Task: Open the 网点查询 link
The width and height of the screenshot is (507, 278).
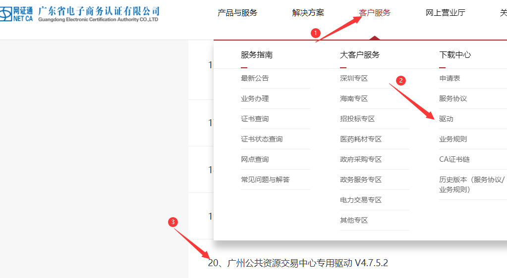Action: click(x=255, y=159)
